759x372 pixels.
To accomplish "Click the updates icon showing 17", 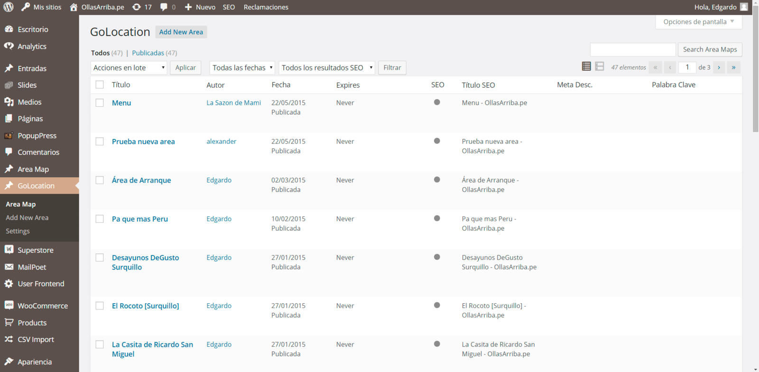I will pos(137,7).
